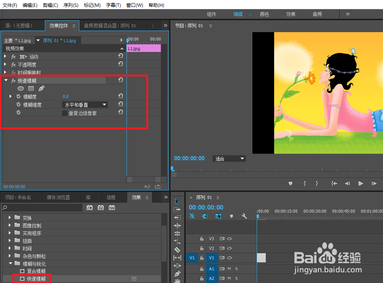This screenshot has width=383, height=283.
Task: Click Mark In in program monitor
Action: [x=304, y=184]
